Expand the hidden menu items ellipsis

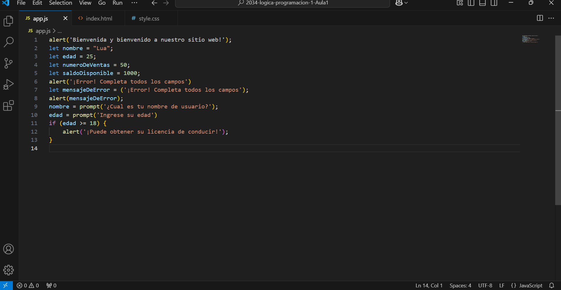pos(134,3)
